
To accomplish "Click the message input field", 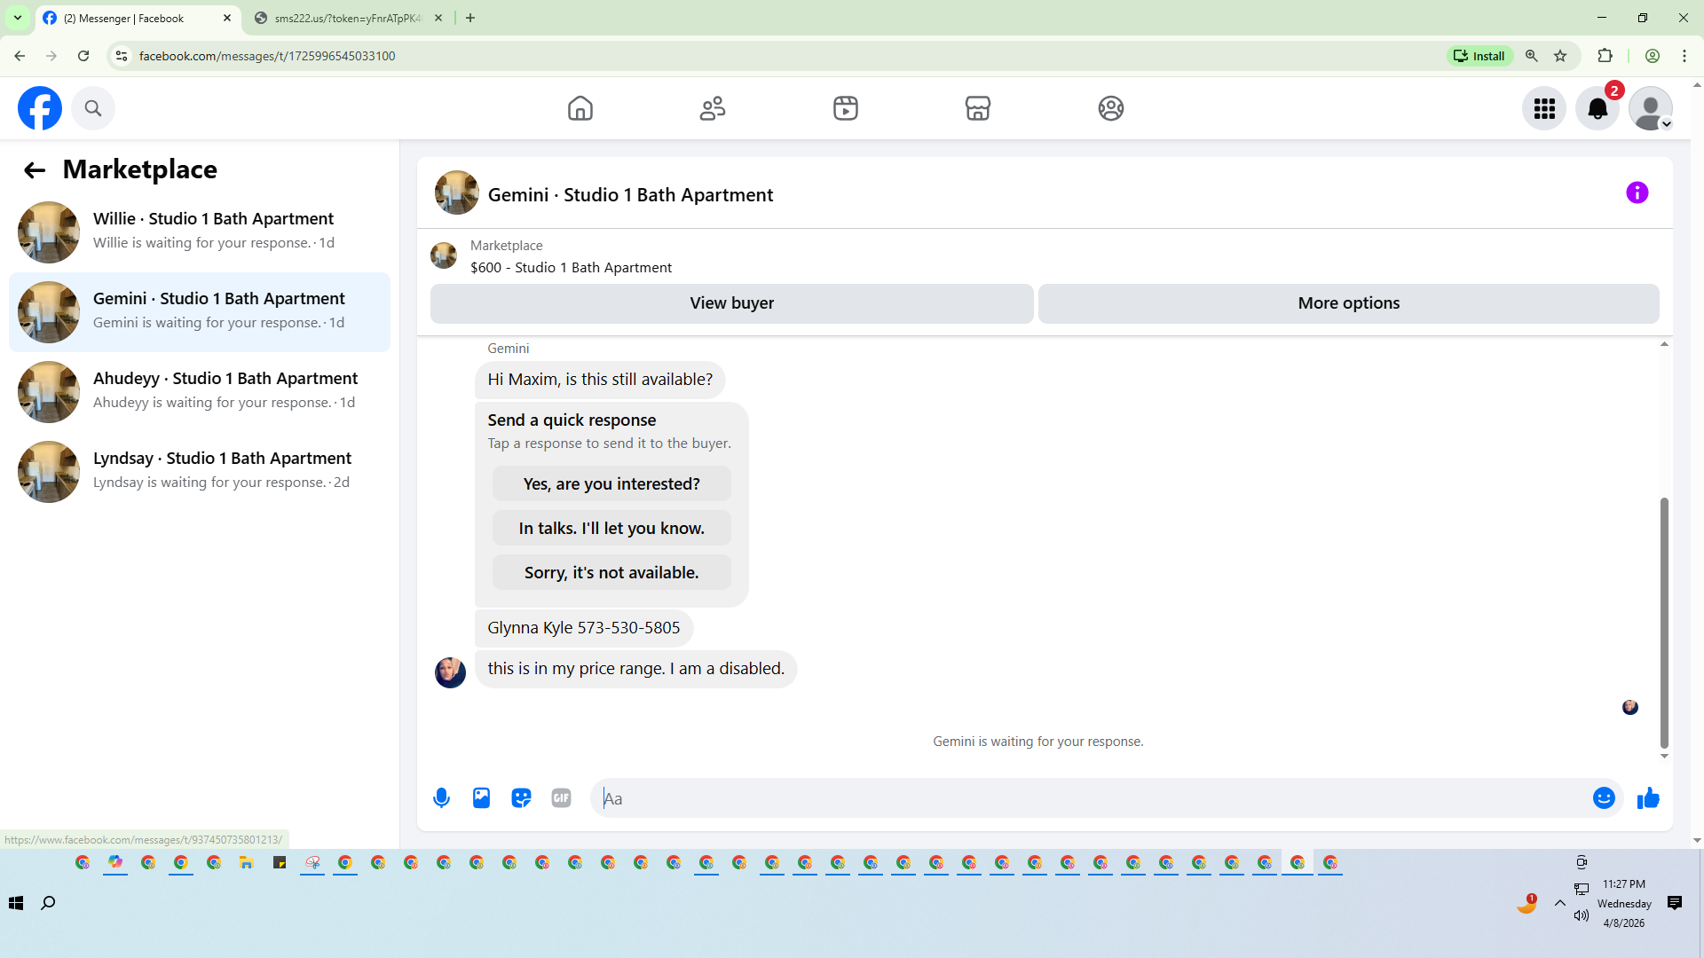I will click(1092, 798).
